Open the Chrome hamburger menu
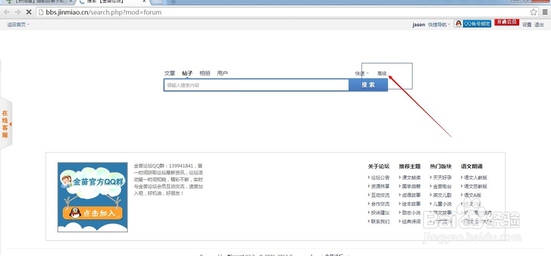This screenshot has height=256, width=551. (x=545, y=12)
